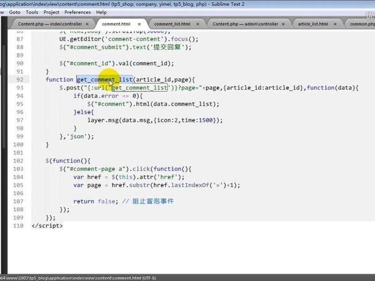Viewport: 375px width, 281px height.
Task: Click the '提交回复' string on line 88
Action: point(167,47)
